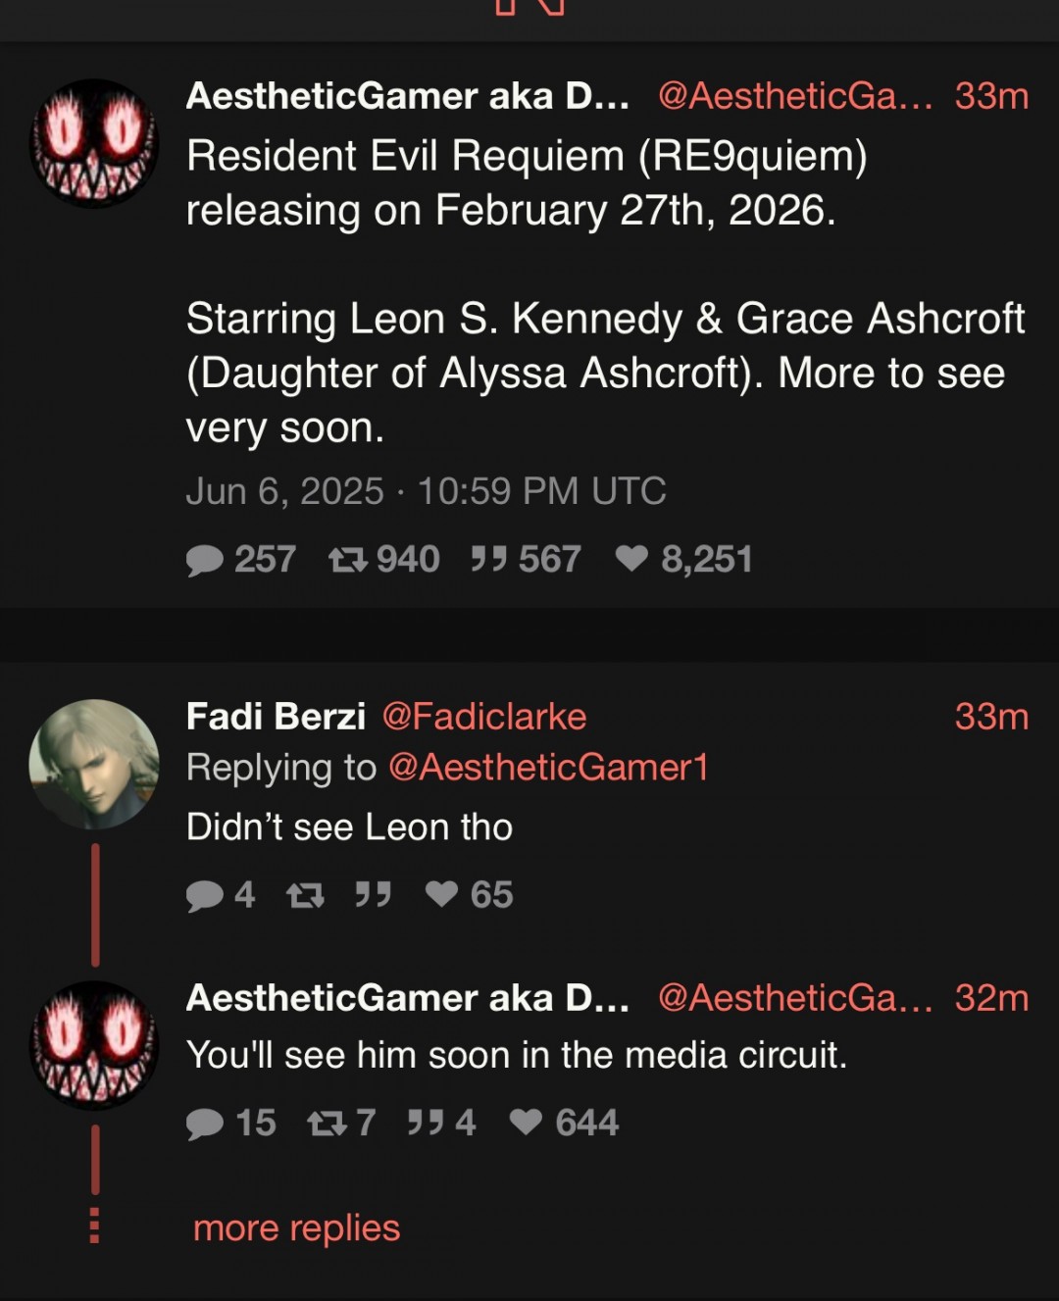Click the retweet icon with 940 count
Image resolution: width=1059 pixels, height=1301 pixels.
[x=347, y=560]
